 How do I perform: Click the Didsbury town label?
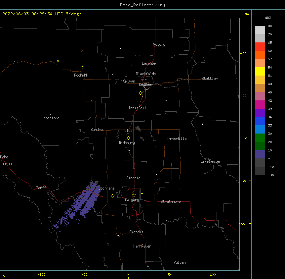tap(127, 143)
